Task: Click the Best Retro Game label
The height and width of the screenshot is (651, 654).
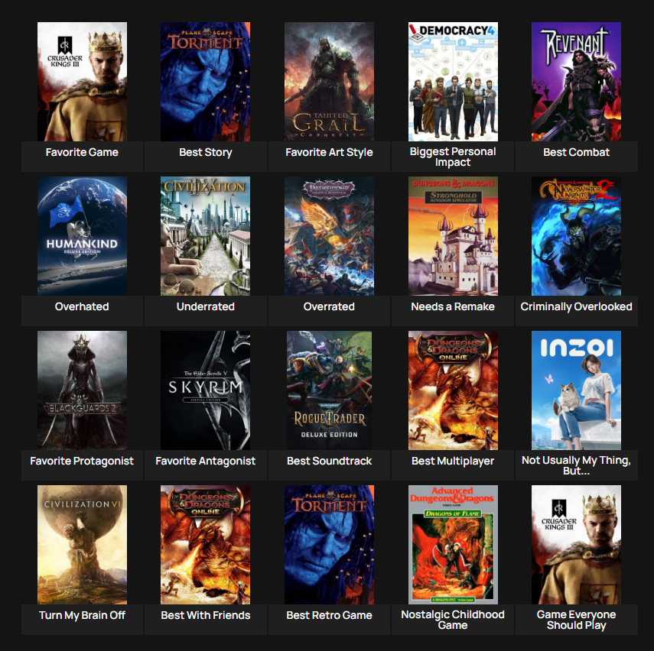Action: click(x=329, y=615)
